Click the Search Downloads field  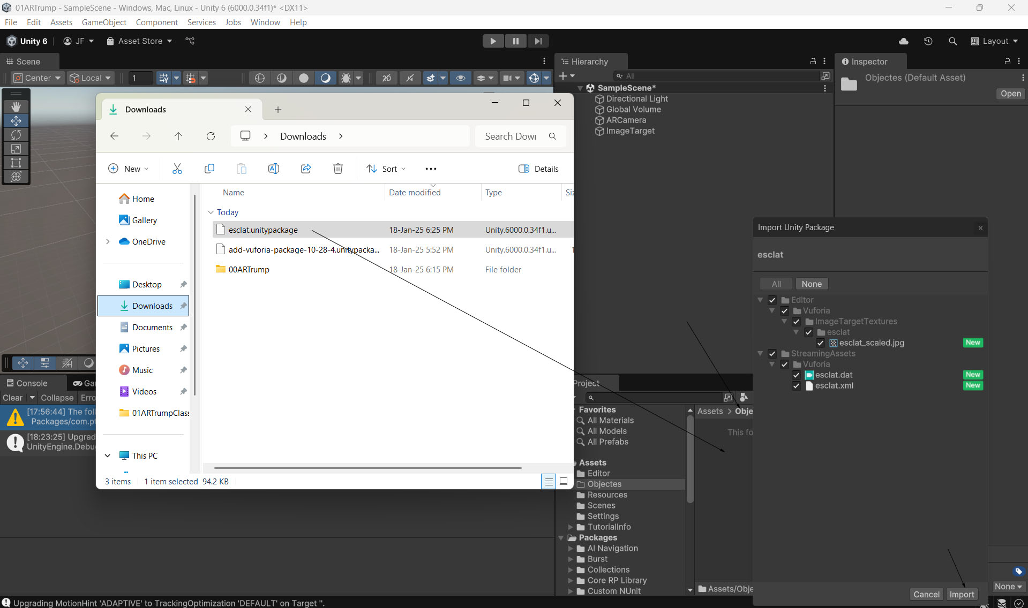coord(511,136)
